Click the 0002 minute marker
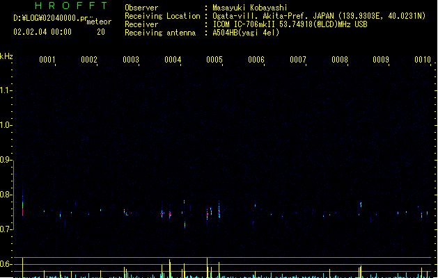 [89, 60]
